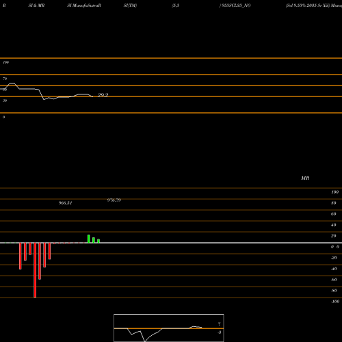Click the tallest red histogram bar
Screen dimensions: 342x342
[x=35, y=270]
